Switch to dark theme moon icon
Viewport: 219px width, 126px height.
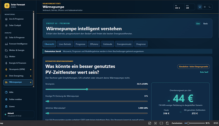coord(210,7)
